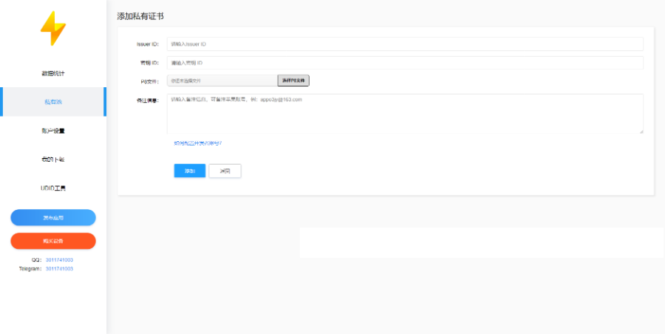
Task: Click the 密钥 ID: field label
Action: pyautogui.click(x=150, y=63)
